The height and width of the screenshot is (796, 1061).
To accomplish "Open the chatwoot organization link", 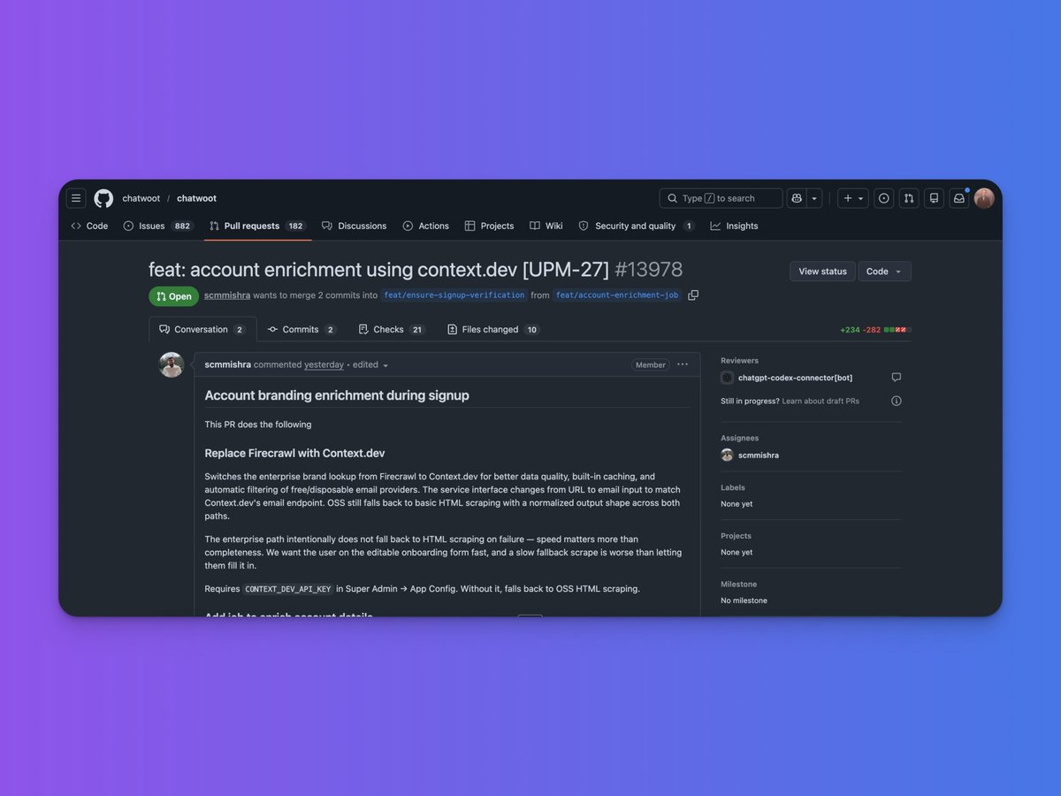I will [x=141, y=198].
